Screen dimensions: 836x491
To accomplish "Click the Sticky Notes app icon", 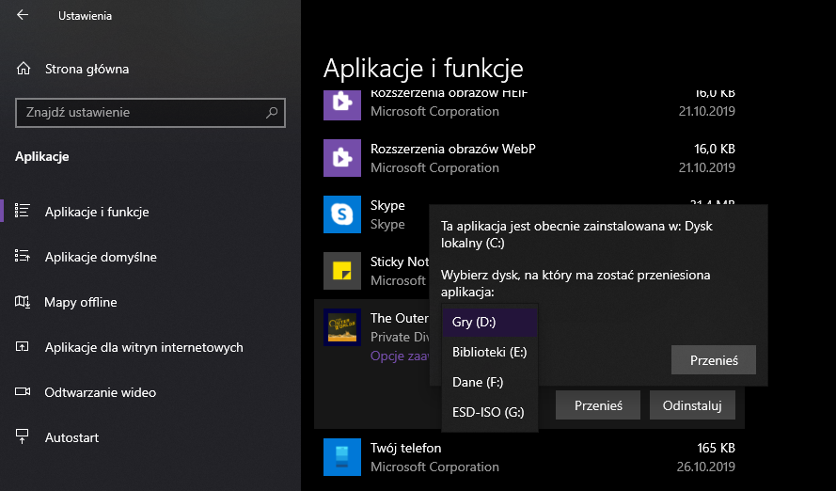I will tap(342, 271).
